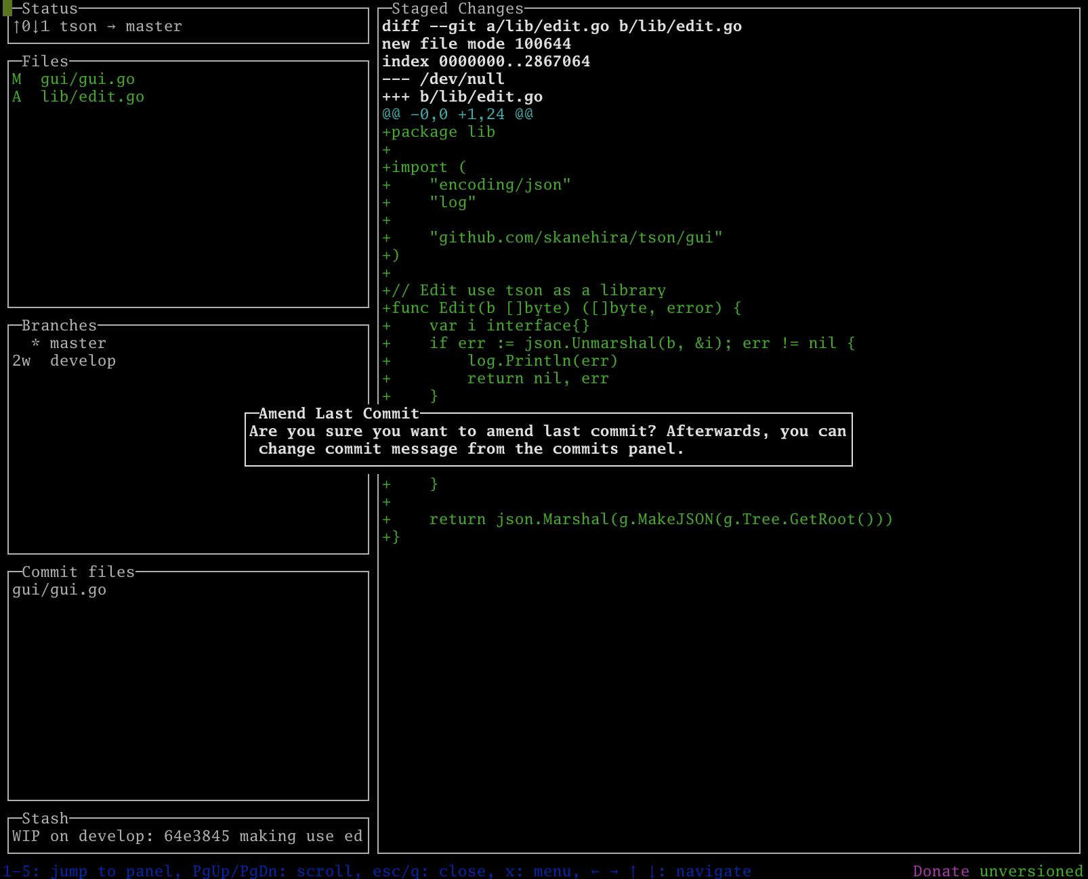Click the '--- /dev/null' line
1088x879 pixels.
[x=444, y=79]
